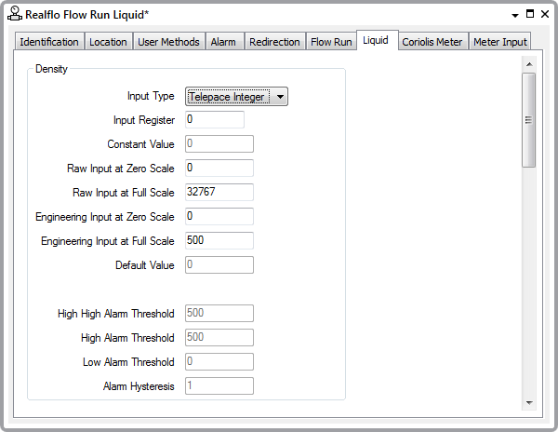Open the Flow Run tab
The image size is (558, 432).
pyautogui.click(x=331, y=42)
